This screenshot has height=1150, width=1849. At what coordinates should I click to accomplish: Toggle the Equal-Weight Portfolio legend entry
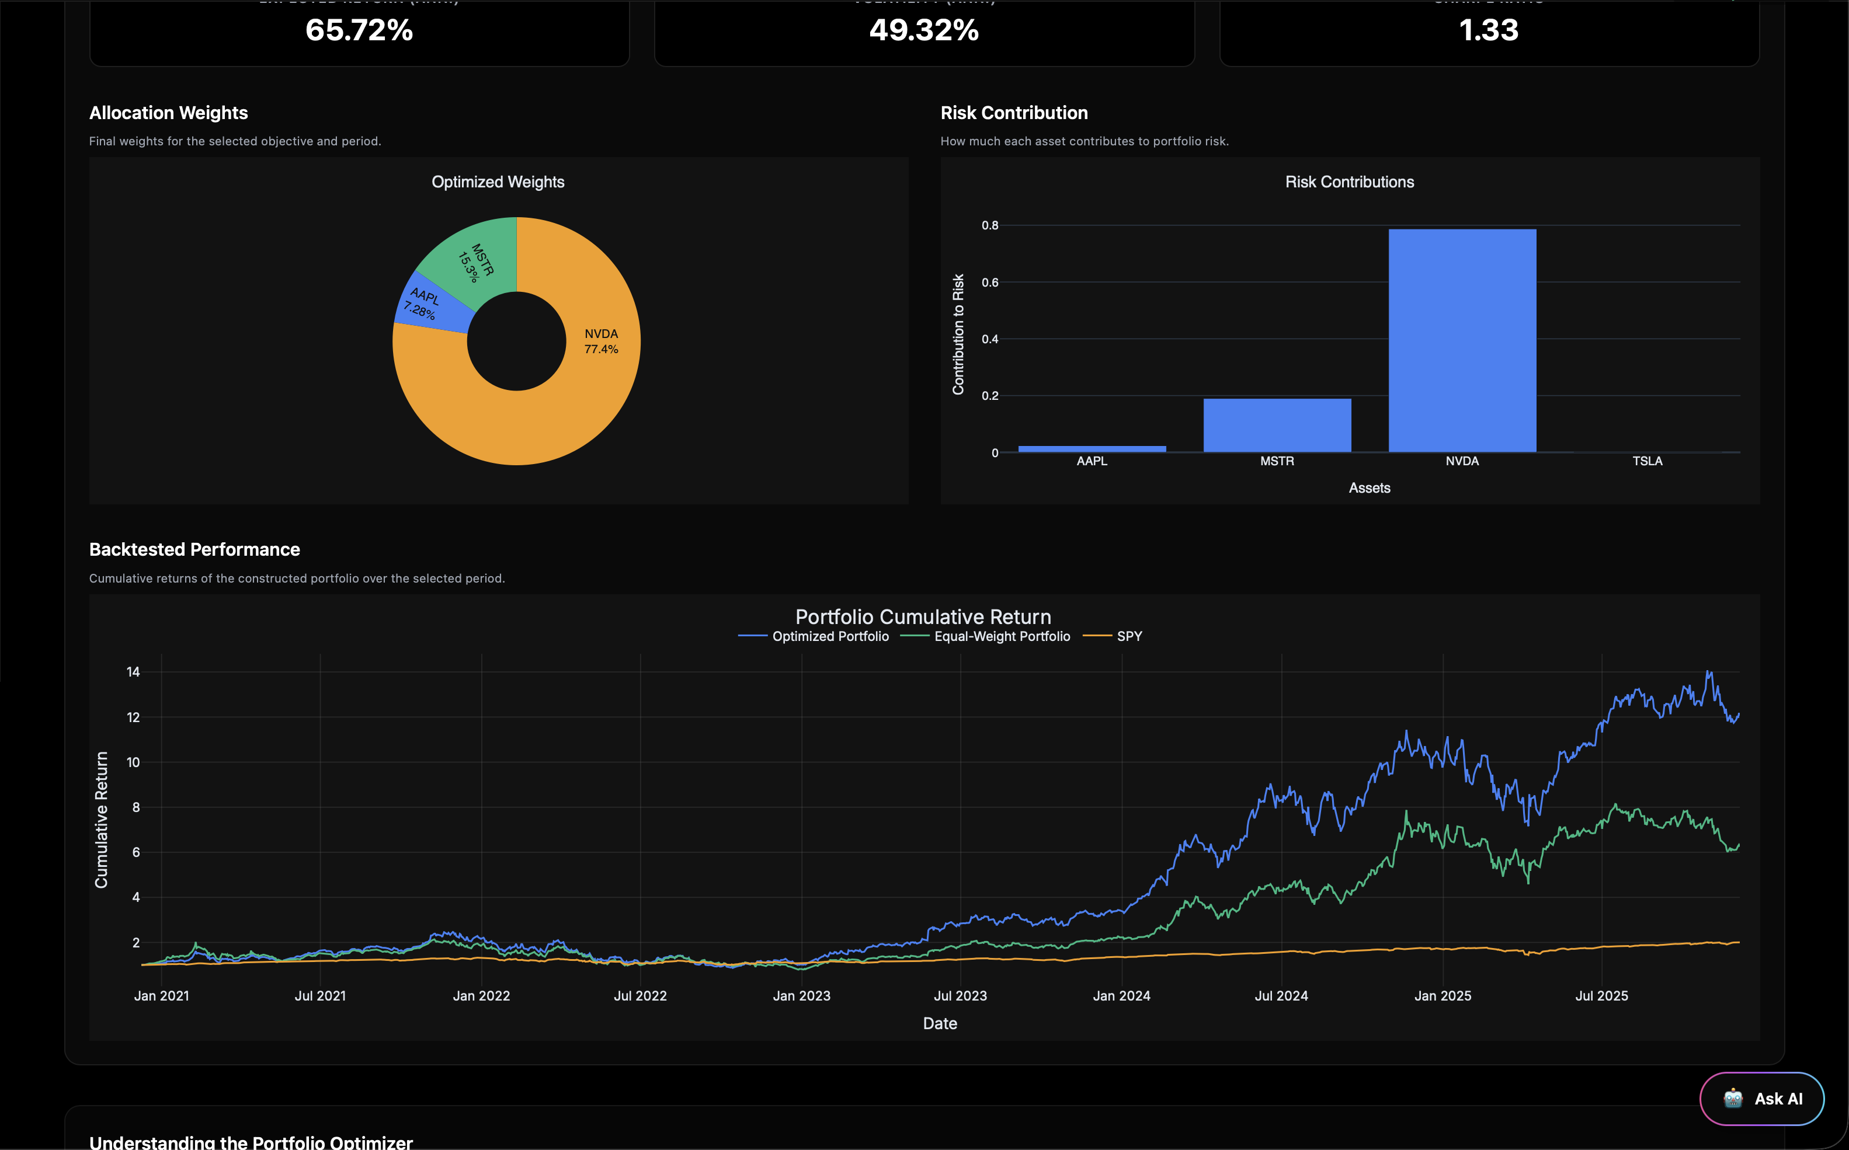point(1002,636)
